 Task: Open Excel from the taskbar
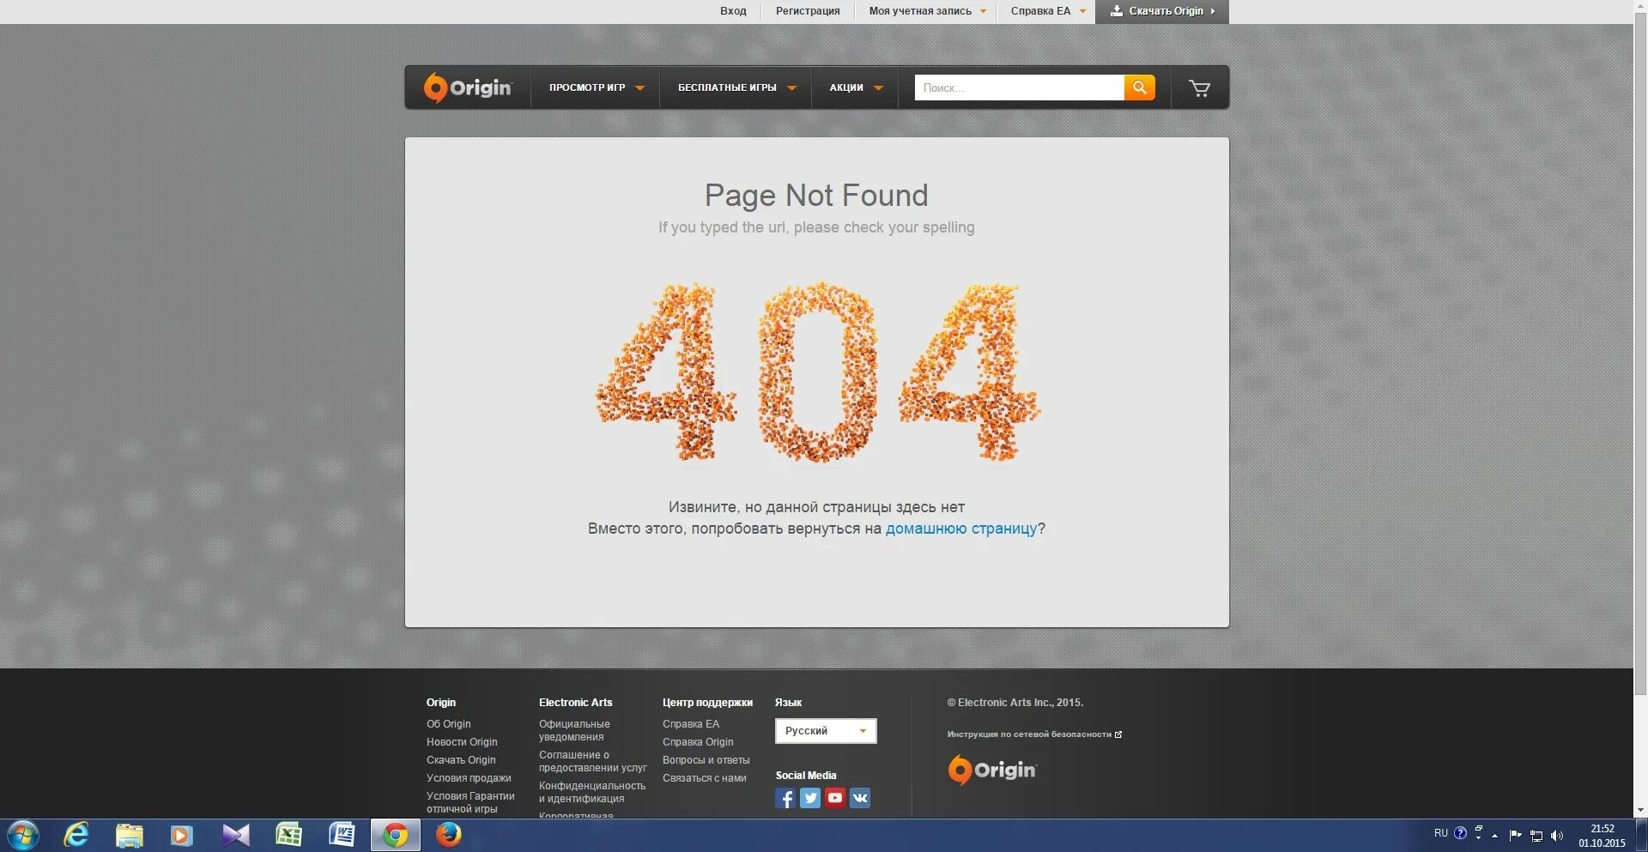(288, 835)
